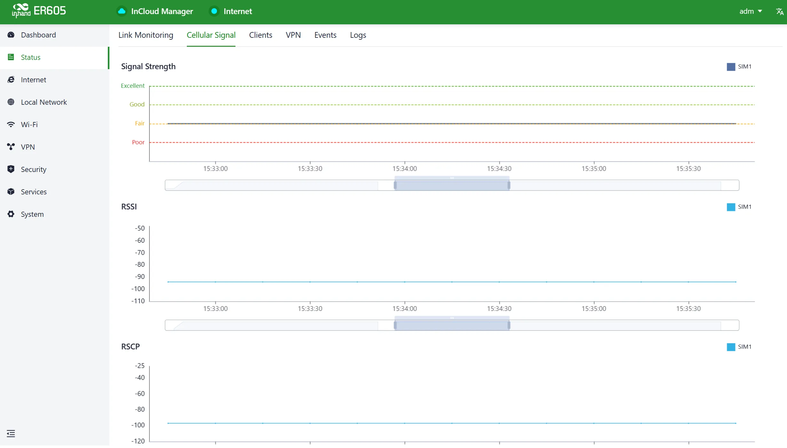Image resolution: width=787 pixels, height=448 pixels.
Task: Click left handle of Signal Strength zoom slider
Action: point(395,185)
